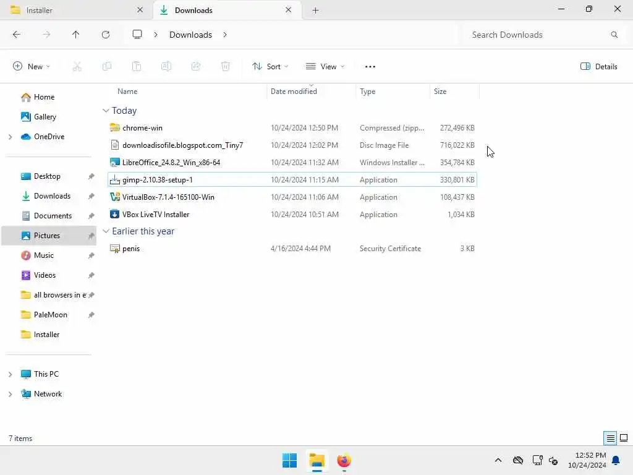Go back with the left arrow

click(17, 35)
